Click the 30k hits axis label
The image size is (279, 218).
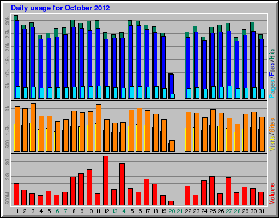(7, 21)
